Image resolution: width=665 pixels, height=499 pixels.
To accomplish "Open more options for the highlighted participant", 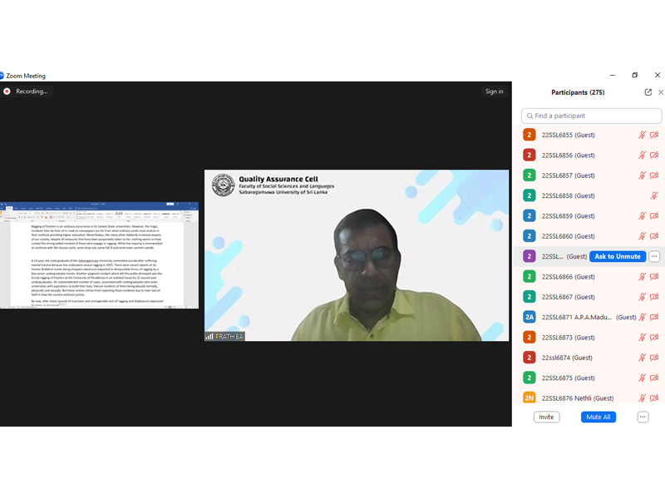I will tap(654, 256).
